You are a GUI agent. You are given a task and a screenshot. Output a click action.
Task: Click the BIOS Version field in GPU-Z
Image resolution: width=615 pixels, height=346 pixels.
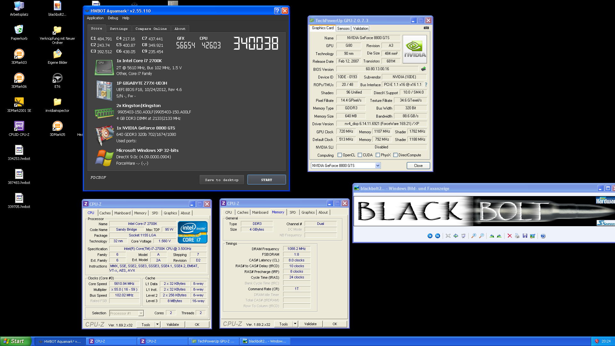(x=377, y=69)
